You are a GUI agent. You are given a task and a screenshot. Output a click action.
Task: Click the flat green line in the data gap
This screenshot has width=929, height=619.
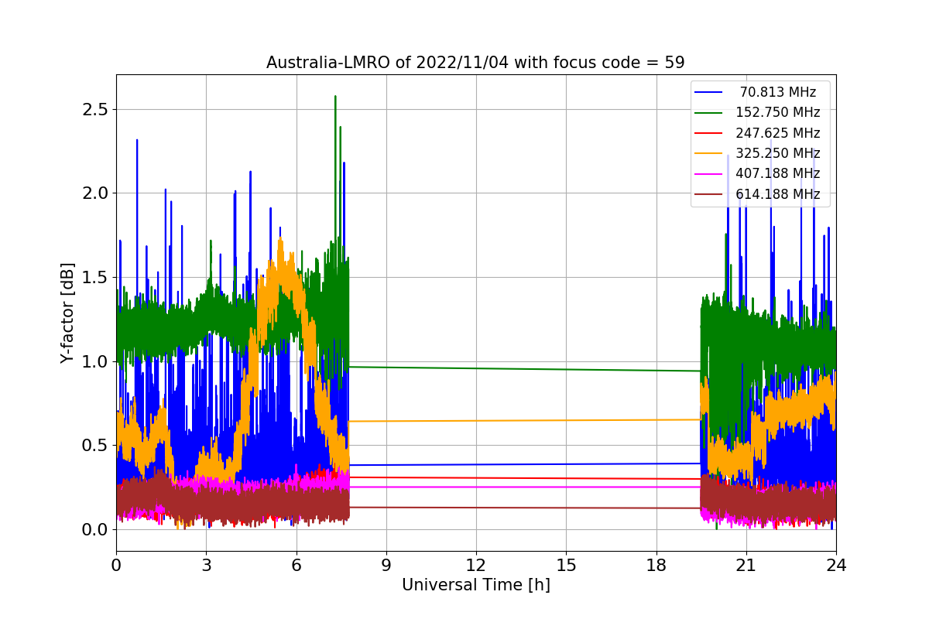[525, 368]
